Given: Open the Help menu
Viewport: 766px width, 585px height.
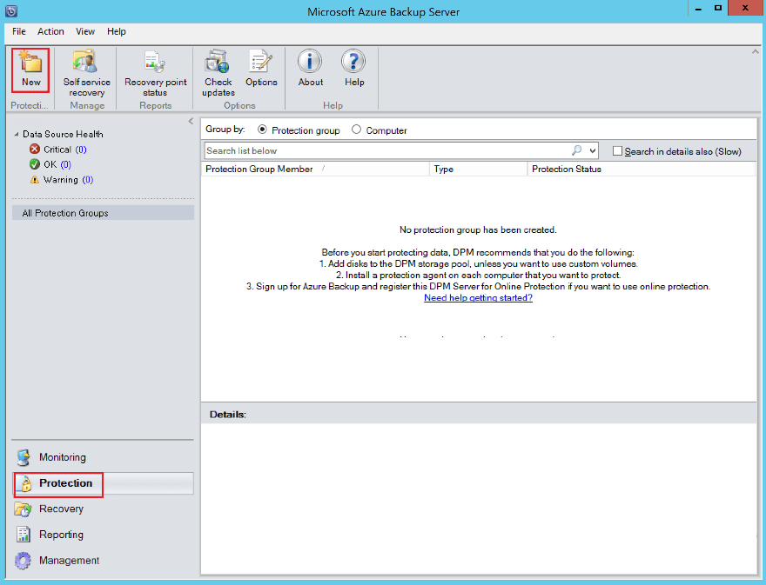Looking at the screenshot, I should tap(117, 31).
